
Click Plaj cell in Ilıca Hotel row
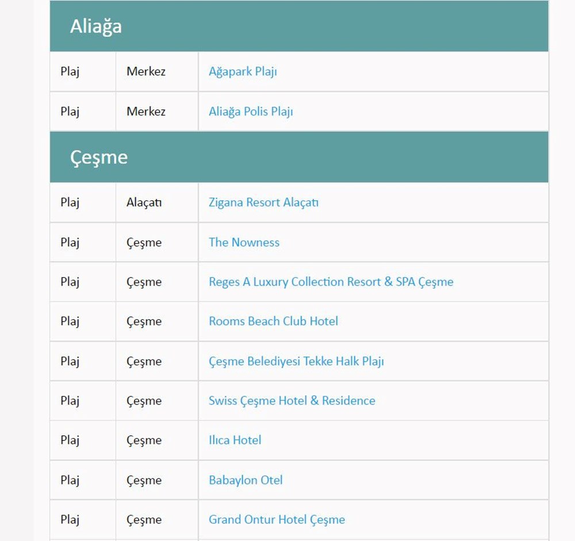pyautogui.click(x=70, y=440)
